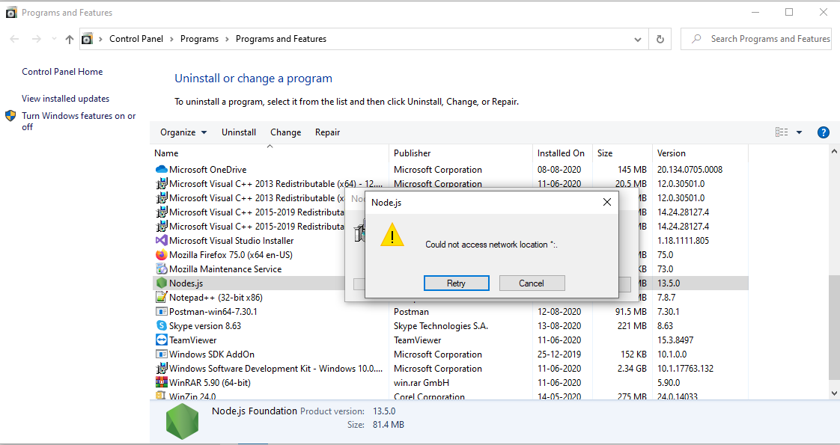Click the Skype version 8.63 icon
This screenshot has height=445, width=840.
click(x=161, y=326)
